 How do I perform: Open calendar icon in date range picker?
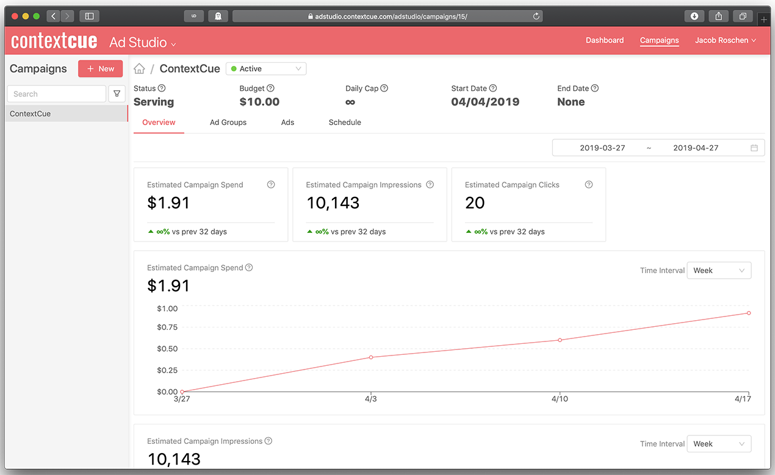click(754, 148)
